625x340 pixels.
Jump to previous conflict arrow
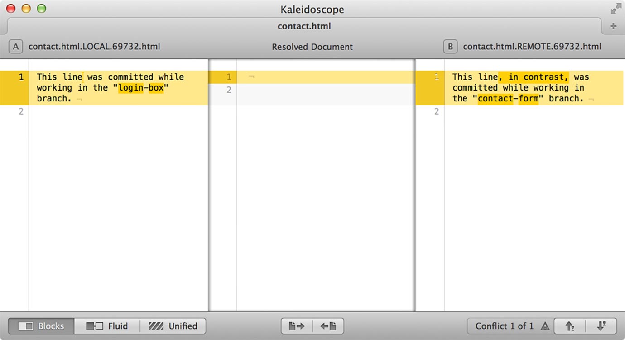point(570,326)
